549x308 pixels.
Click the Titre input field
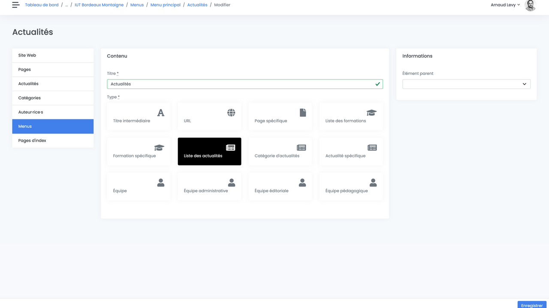click(x=240, y=84)
